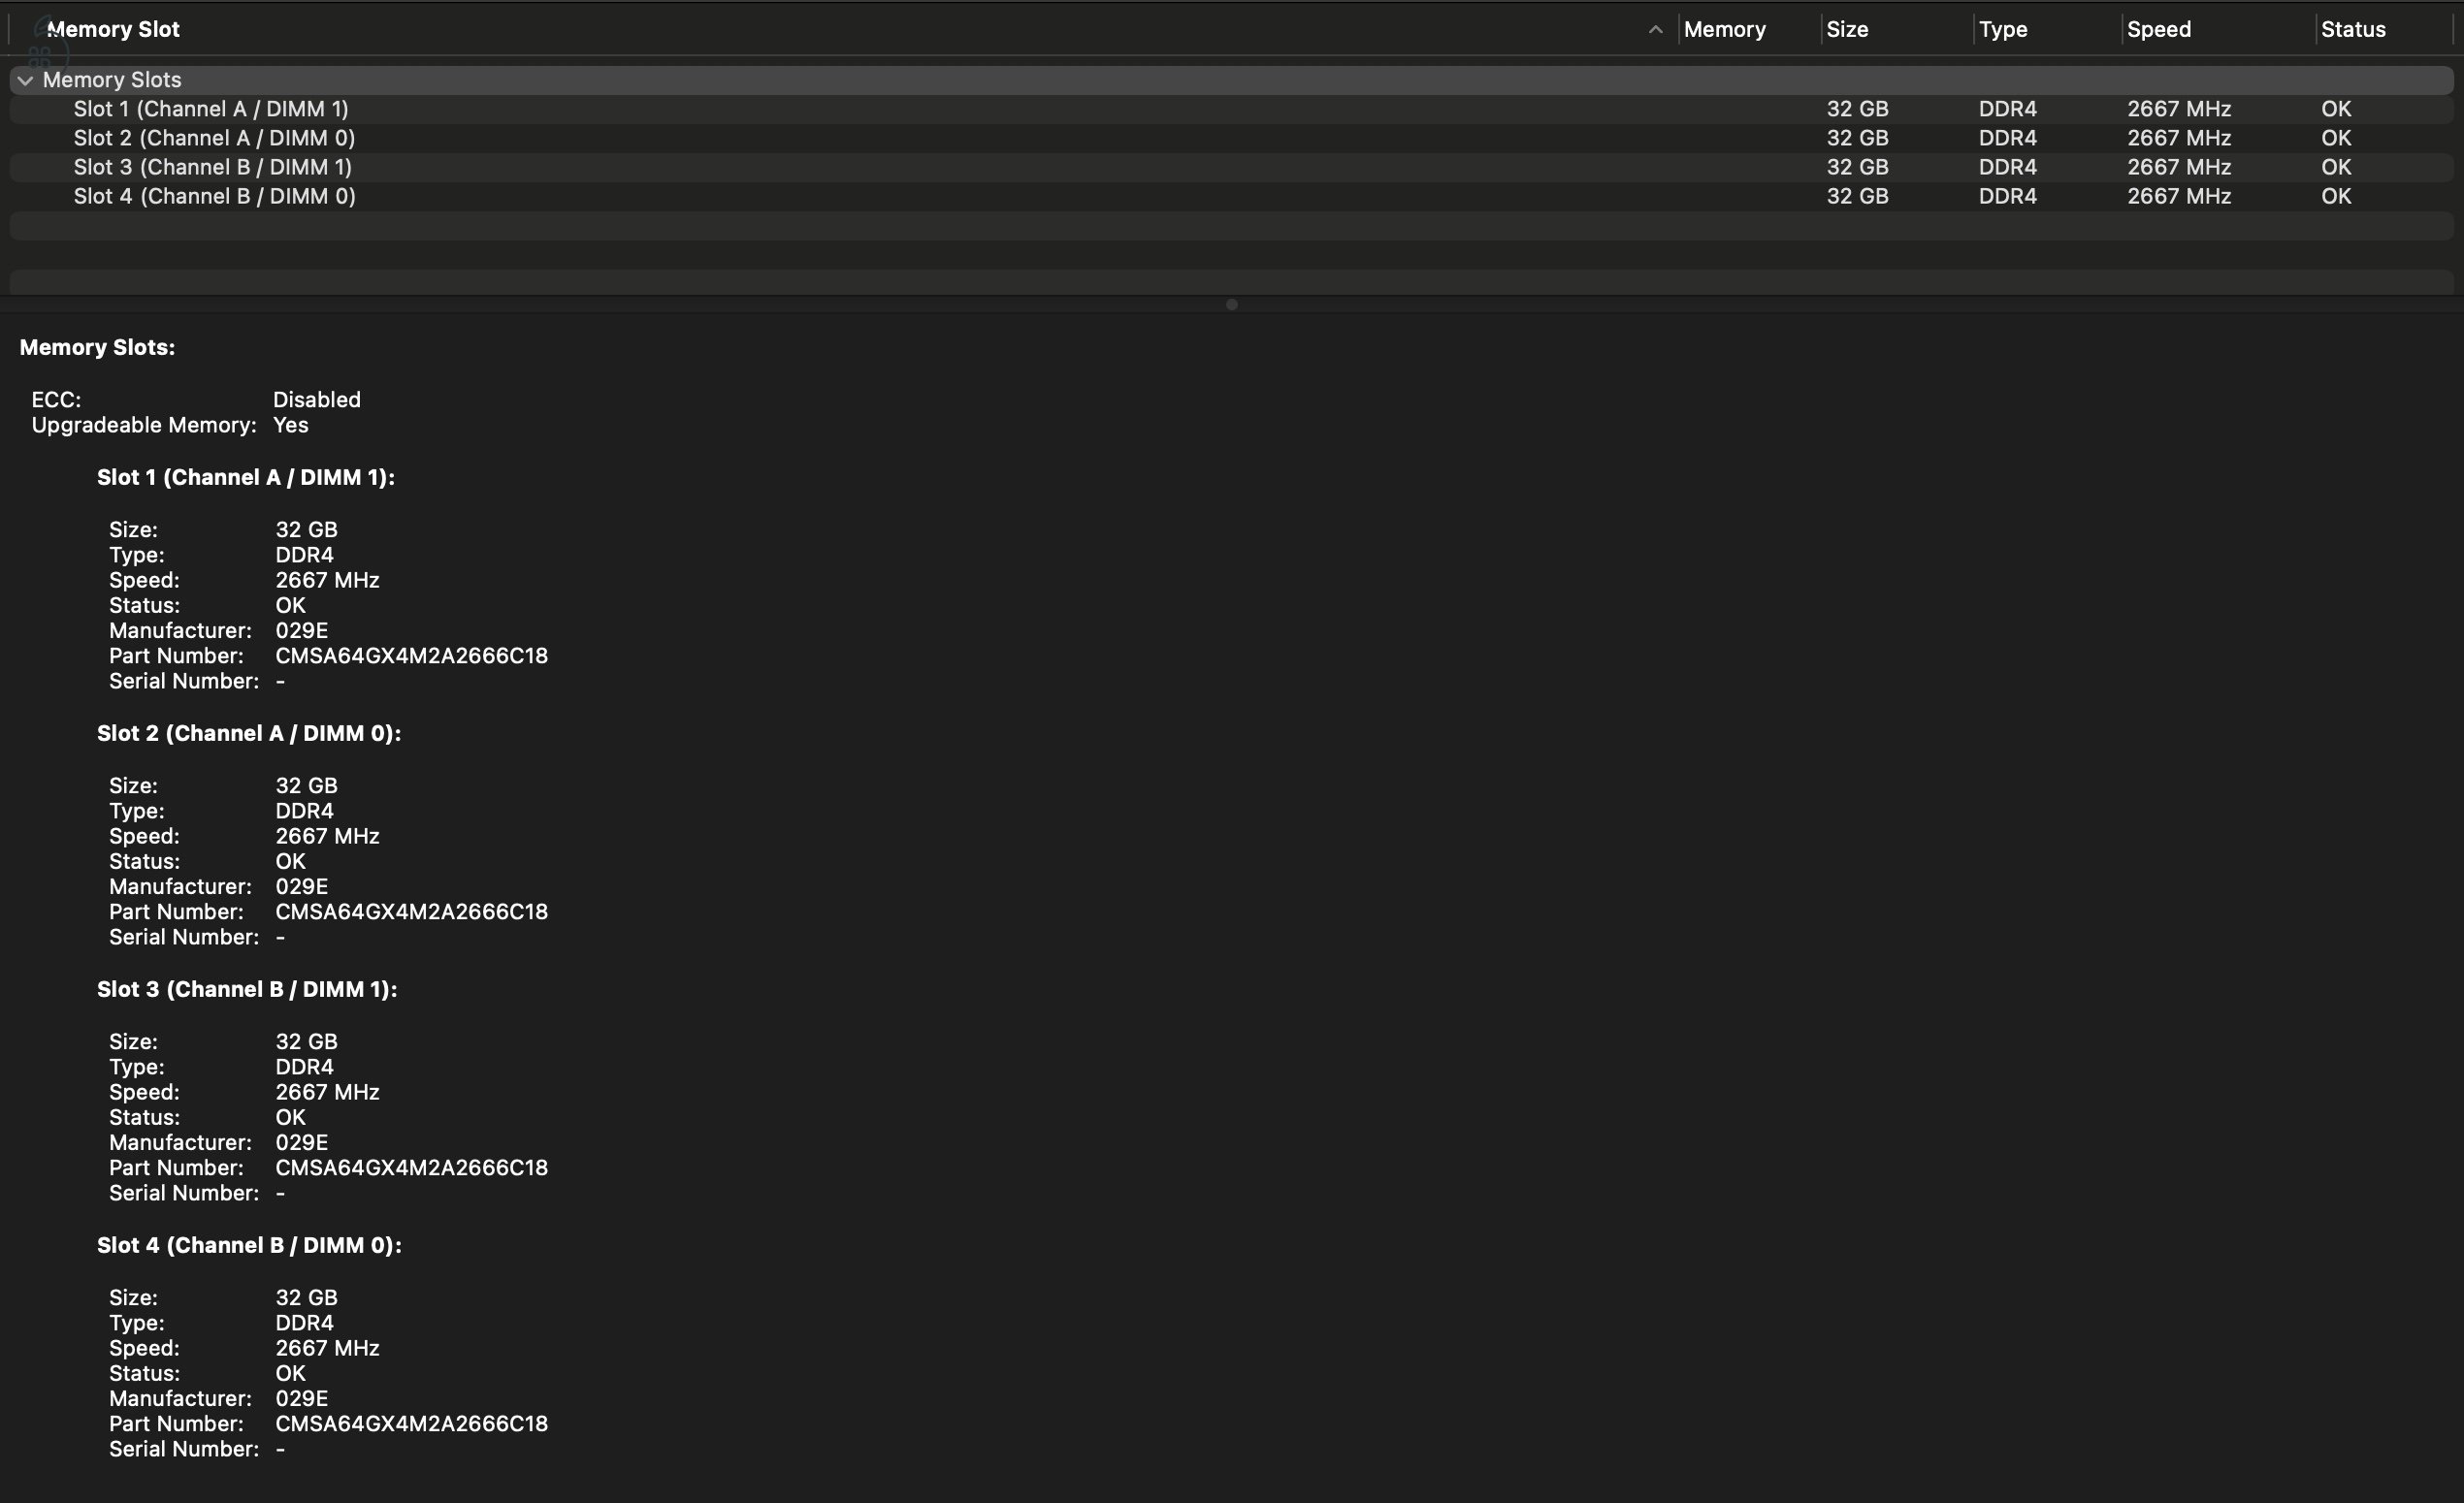Click Slot 2 (Channel A / DIMM 0): detail heading
This screenshot has width=2464, height=1503.
tap(249, 733)
